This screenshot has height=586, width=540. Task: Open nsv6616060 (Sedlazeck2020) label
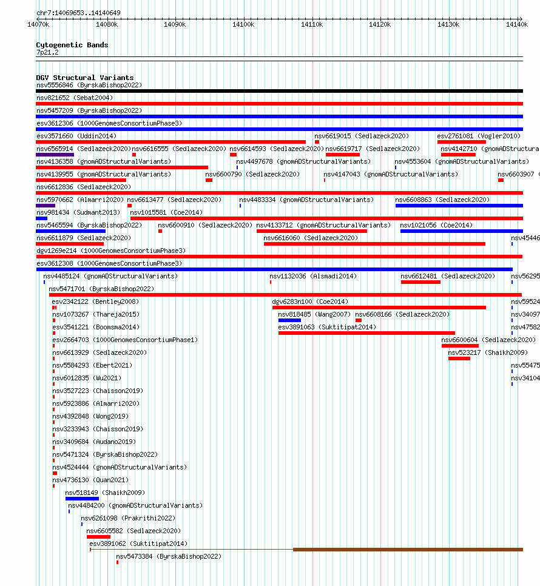(x=311, y=238)
